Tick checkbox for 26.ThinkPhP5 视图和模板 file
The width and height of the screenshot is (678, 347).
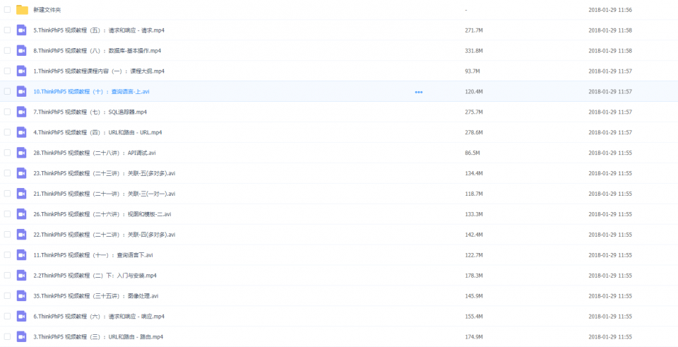coord(7,213)
